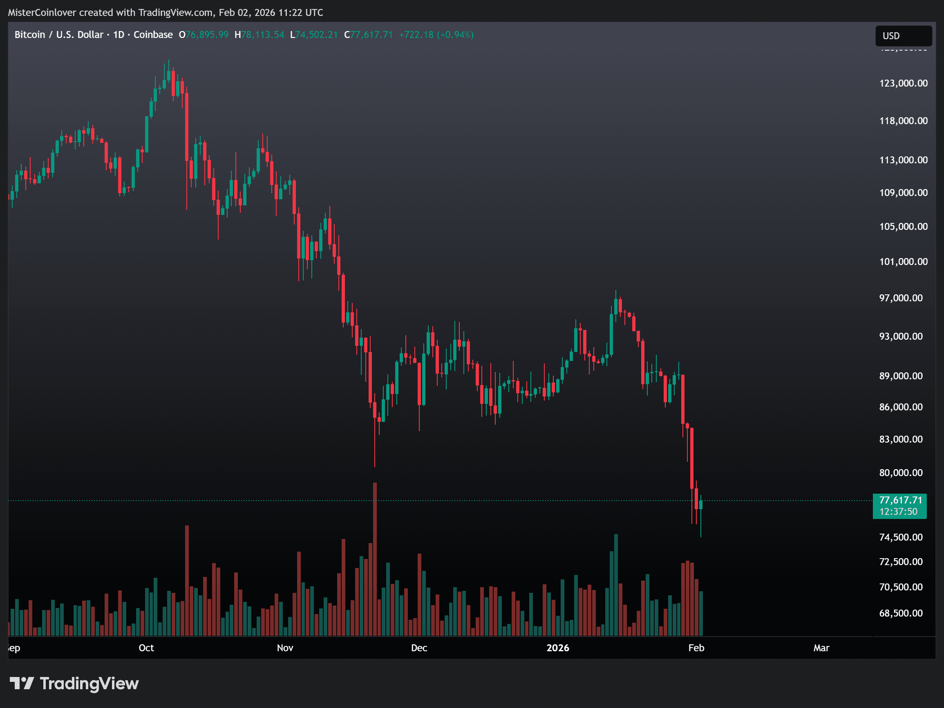Click the TradingView wordmark at bottom
The height and width of the screenshot is (708, 944).
point(89,683)
